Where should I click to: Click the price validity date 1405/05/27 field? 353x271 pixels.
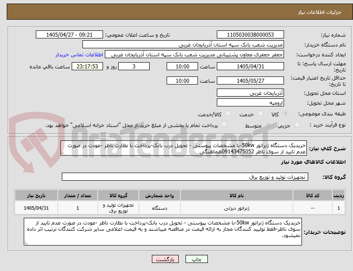pos(250,80)
